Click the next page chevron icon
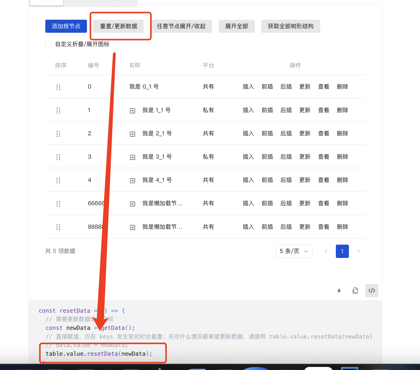The image size is (420, 370). [x=359, y=251]
